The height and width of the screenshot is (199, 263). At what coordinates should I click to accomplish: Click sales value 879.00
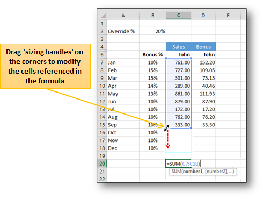pos(178,102)
